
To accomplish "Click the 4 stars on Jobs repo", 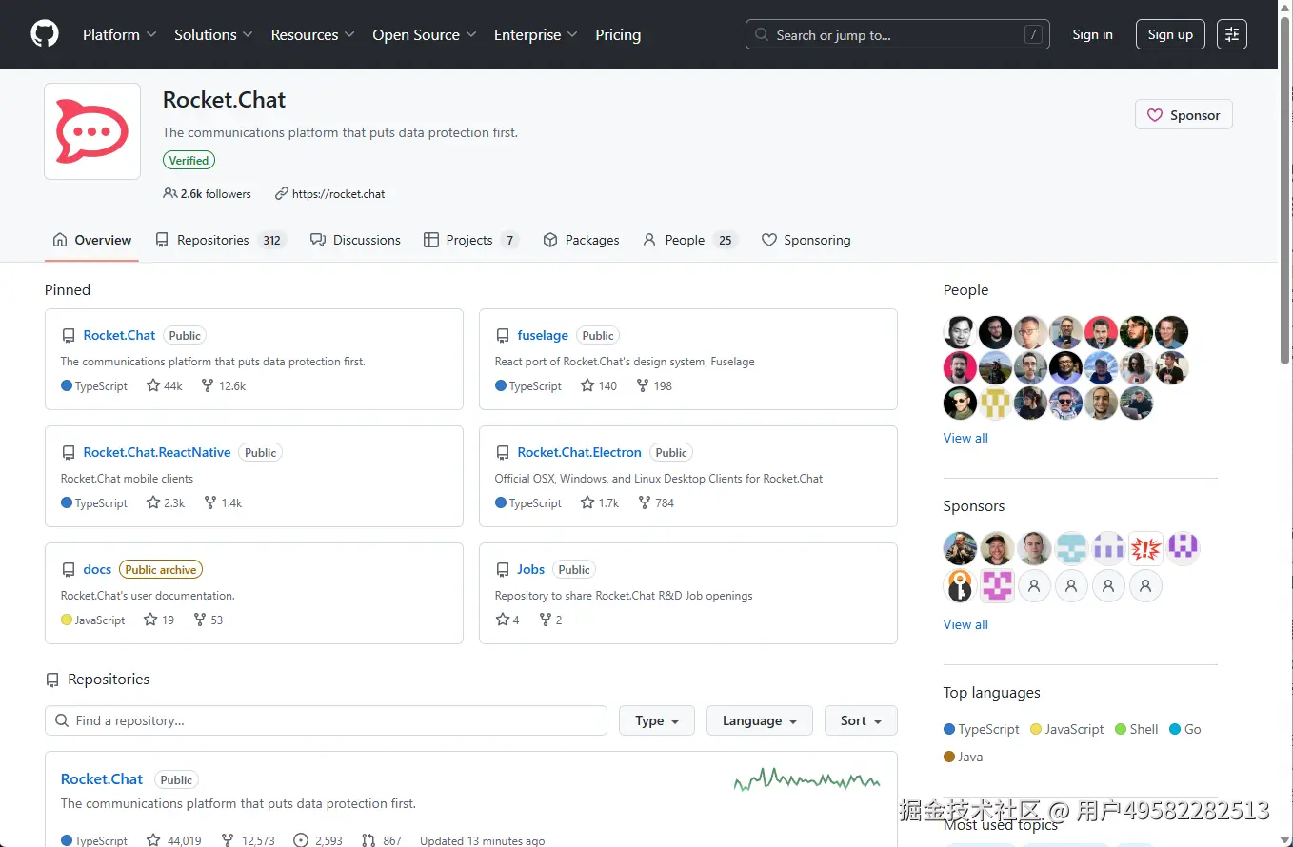I will click(x=507, y=620).
